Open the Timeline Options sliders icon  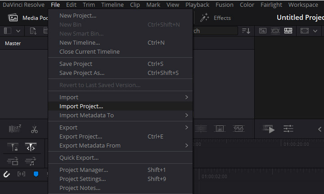288,129
